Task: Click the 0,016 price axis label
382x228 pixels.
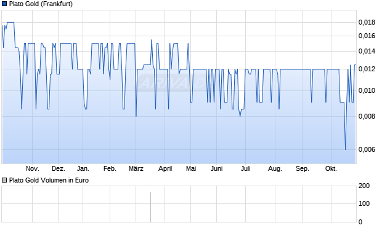Action: [367, 36]
